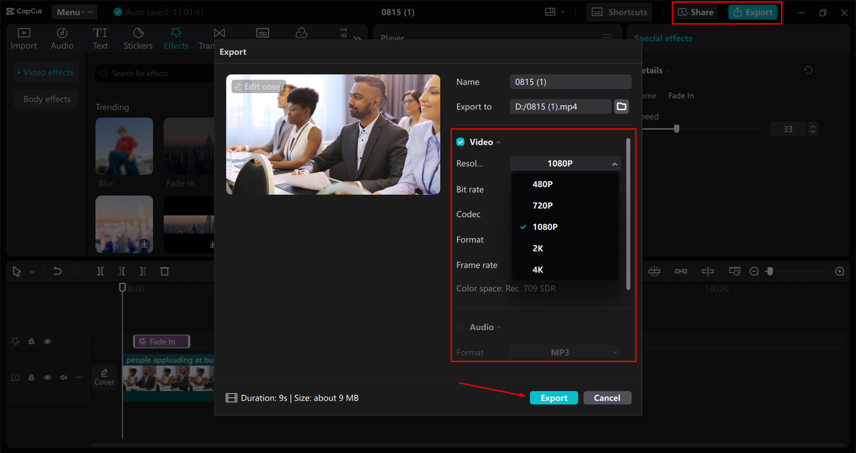856x453 pixels.
Task: Select the Body effects category
Action: (47, 99)
